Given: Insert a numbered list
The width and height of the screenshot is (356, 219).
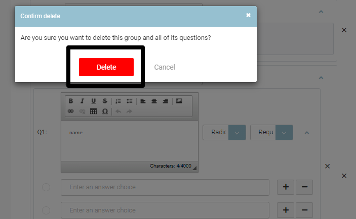Looking at the screenshot, I should (x=118, y=101).
